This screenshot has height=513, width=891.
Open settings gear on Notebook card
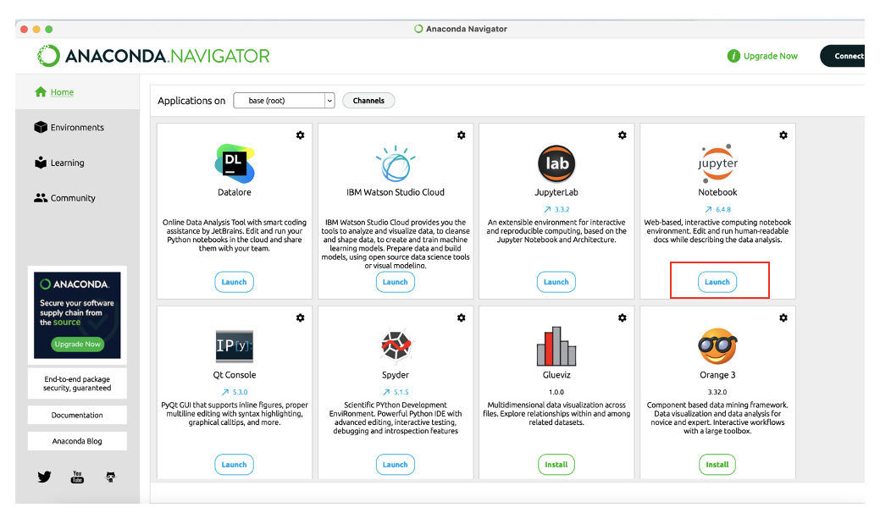783,135
